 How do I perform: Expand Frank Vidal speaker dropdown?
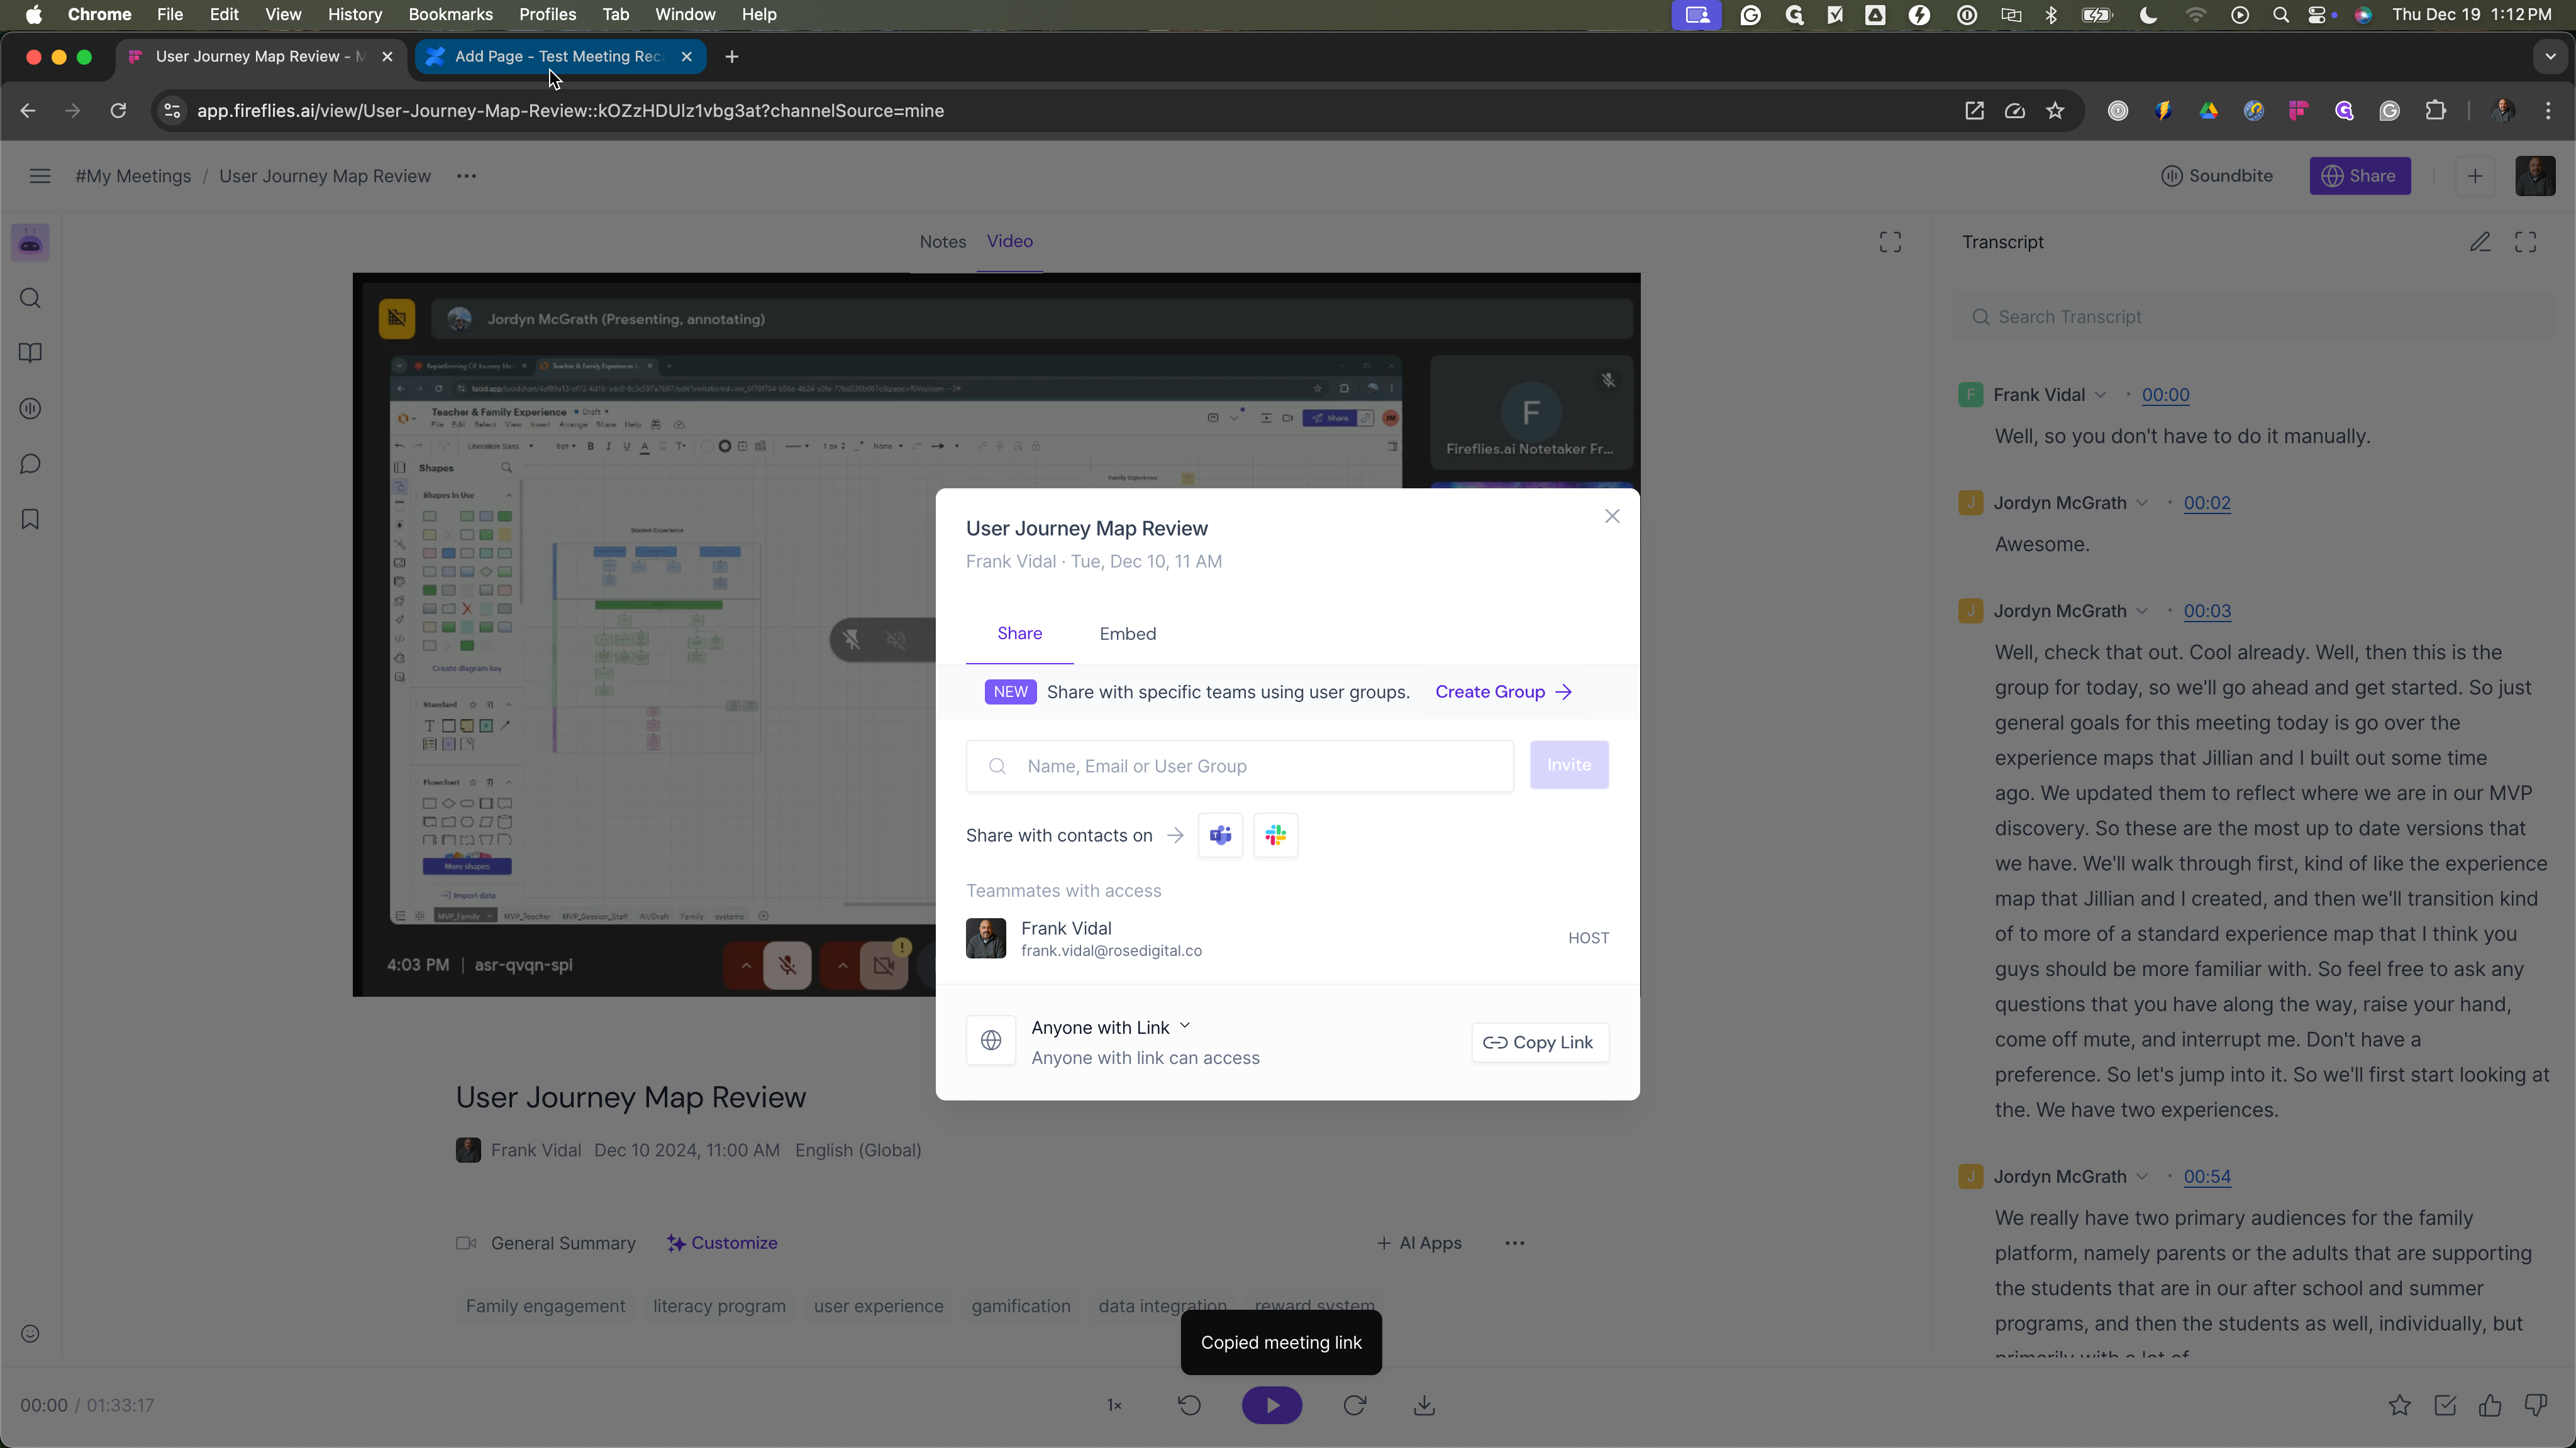click(x=2101, y=395)
